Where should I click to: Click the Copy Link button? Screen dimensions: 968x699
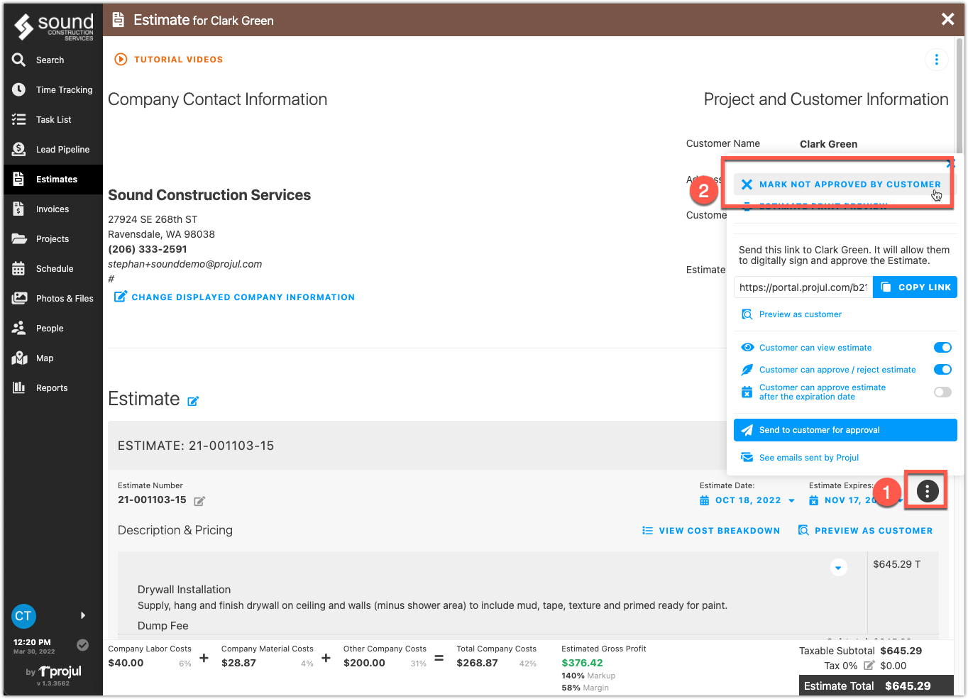pos(915,287)
